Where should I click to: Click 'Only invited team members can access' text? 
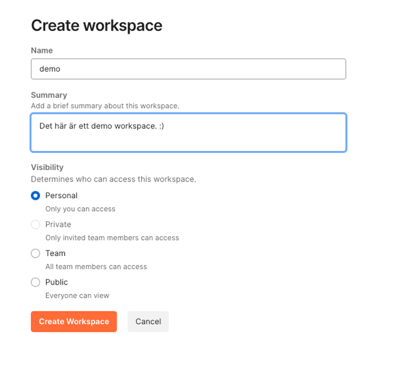(x=113, y=238)
